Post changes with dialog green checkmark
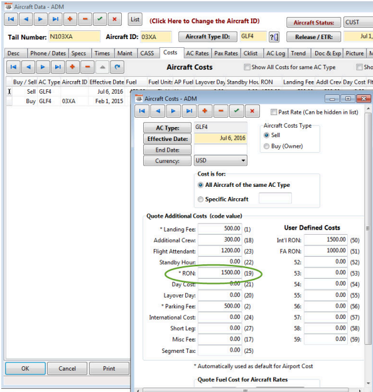This screenshot has height=392, width=373. tap(237, 111)
